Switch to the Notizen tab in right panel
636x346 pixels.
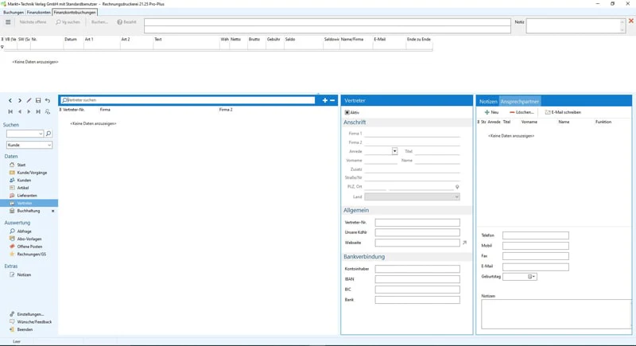[488, 101]
